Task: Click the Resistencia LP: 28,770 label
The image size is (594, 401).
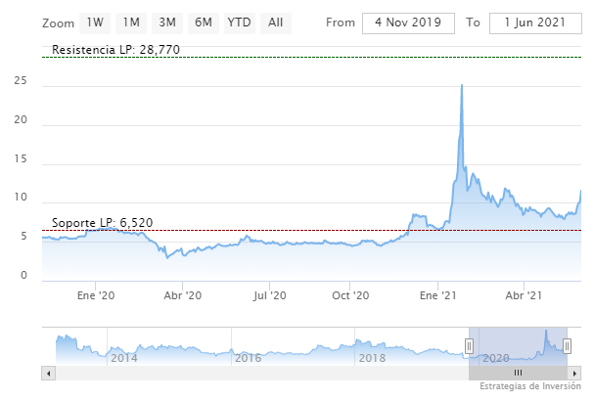Action: coord(115,49)
